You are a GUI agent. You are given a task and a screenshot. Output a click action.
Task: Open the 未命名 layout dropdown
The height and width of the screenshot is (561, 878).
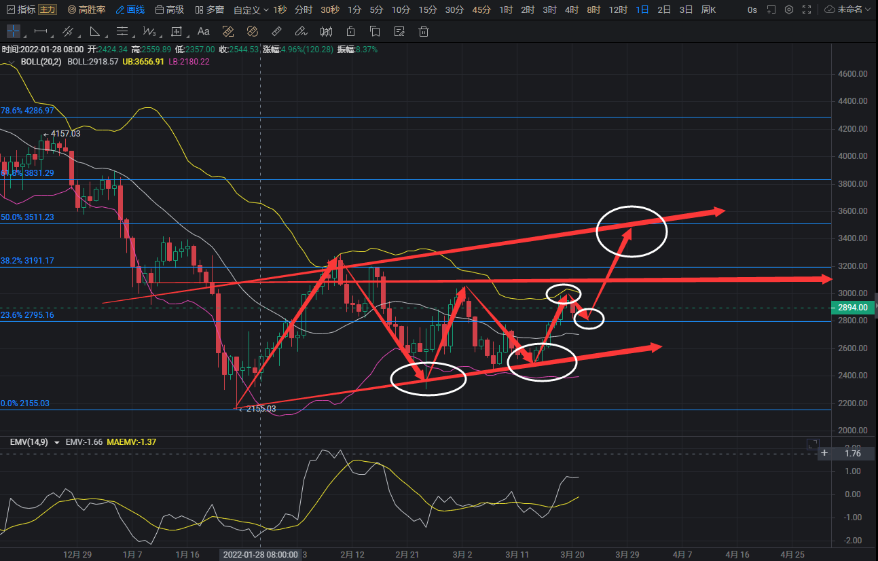[849, 10]
